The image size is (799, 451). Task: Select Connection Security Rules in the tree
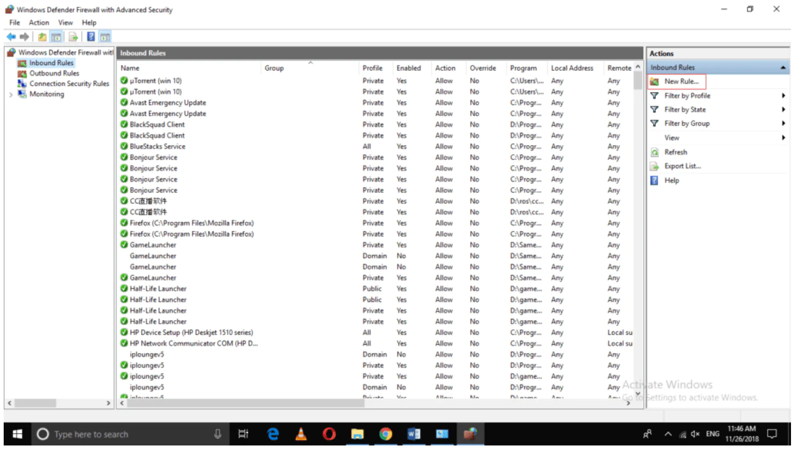tap(69, 84)
